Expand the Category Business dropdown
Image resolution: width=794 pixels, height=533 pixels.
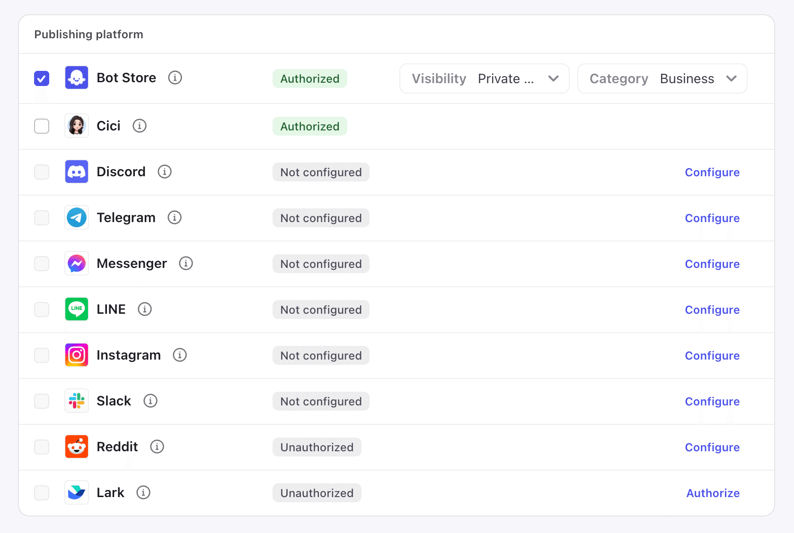tap(662, 78)
